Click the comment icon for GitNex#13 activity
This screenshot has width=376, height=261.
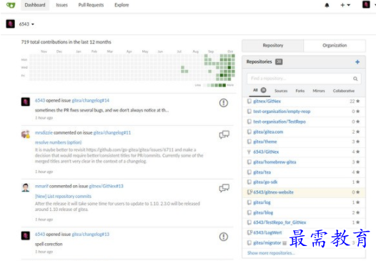pos(224,188)
